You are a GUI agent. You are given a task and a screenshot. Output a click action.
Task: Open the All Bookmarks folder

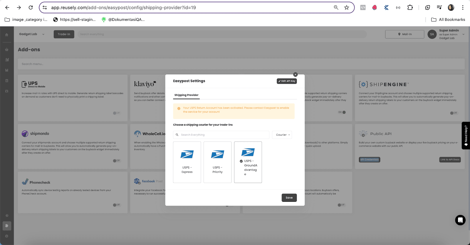448,20
